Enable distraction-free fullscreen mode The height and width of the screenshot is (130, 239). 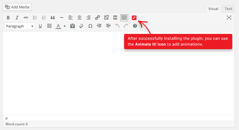point(229,18)
